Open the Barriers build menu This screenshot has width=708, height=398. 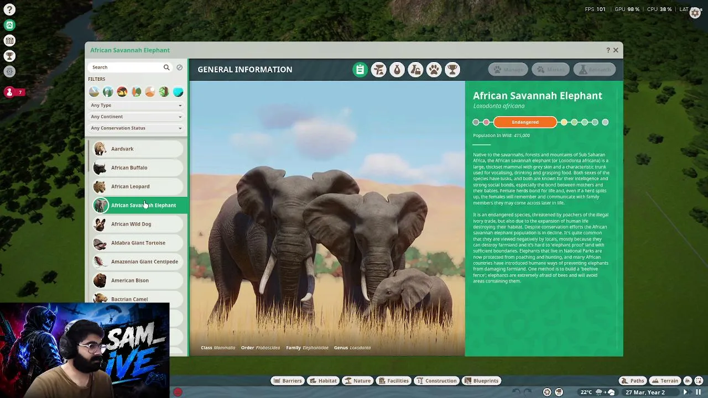pyautogui.click(x=288, y=381)
